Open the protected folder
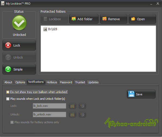Viewport: 162px width, 137px height. pos(142,19)
